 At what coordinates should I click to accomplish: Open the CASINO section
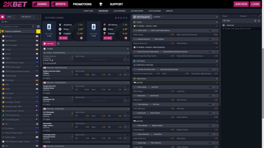pos(41,4)
